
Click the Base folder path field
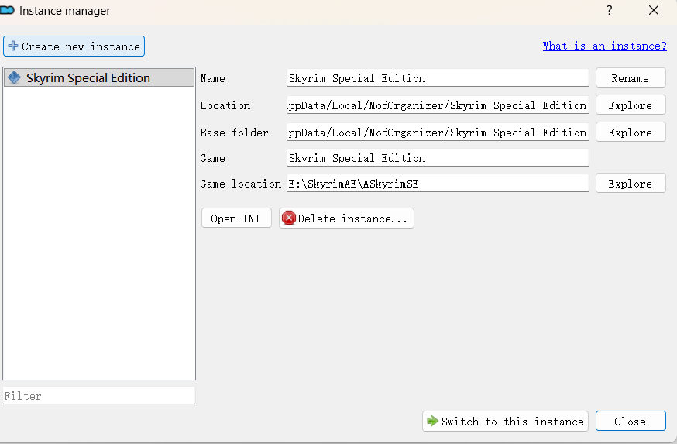437,133
